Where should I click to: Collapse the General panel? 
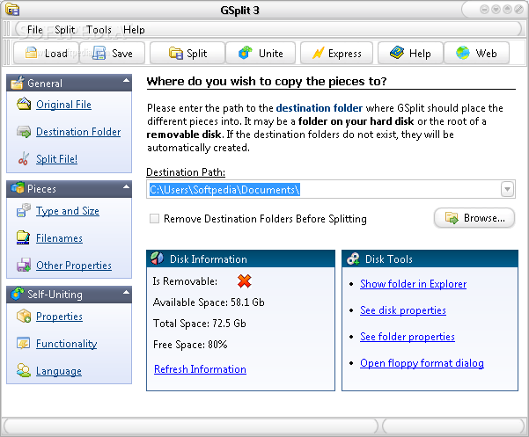pyautogui.click(x=126, y=81)
